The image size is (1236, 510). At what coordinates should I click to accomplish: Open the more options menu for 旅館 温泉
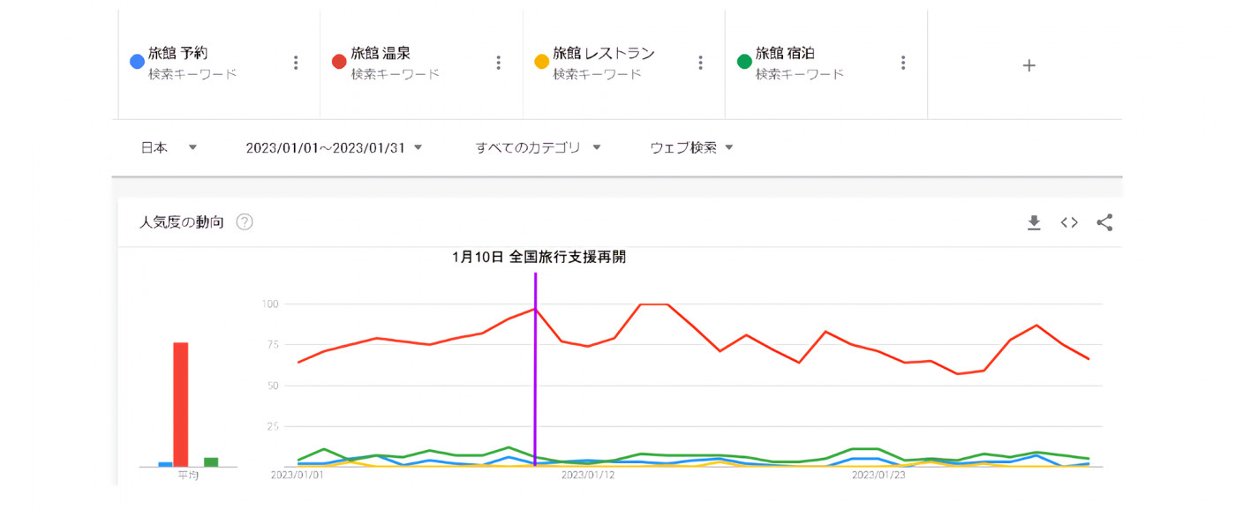pyautogui.click(x=498, y=63)
